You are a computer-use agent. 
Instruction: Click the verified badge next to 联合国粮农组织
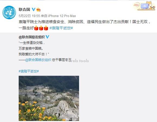tap(47, 37)
